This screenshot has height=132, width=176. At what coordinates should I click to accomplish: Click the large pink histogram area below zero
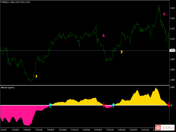point(23,113)
